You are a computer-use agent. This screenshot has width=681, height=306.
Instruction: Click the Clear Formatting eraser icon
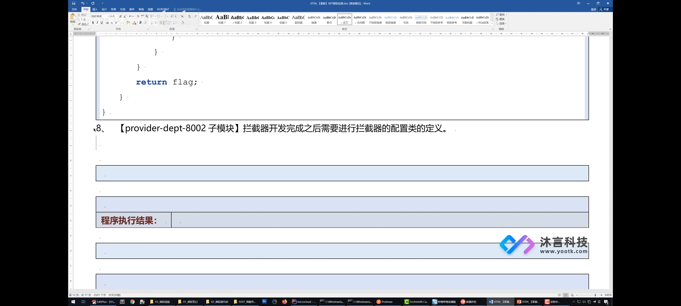click(x=138, y=16)
